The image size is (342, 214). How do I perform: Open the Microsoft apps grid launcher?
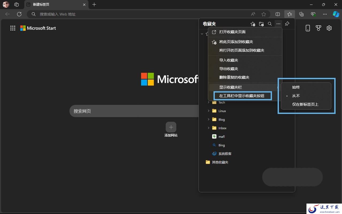coord(13,28)
